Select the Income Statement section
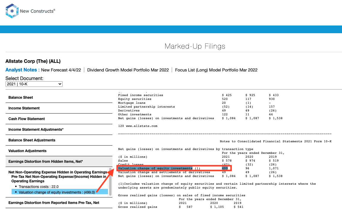Screen dimensions: 342x209 coord(59,108)
